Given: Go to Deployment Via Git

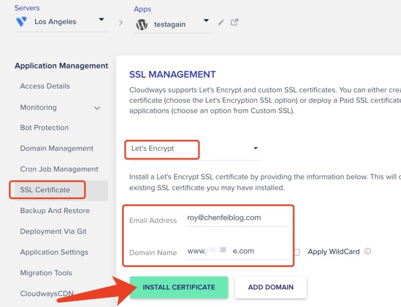Looking at the screenshot, I should click(53, 231).
